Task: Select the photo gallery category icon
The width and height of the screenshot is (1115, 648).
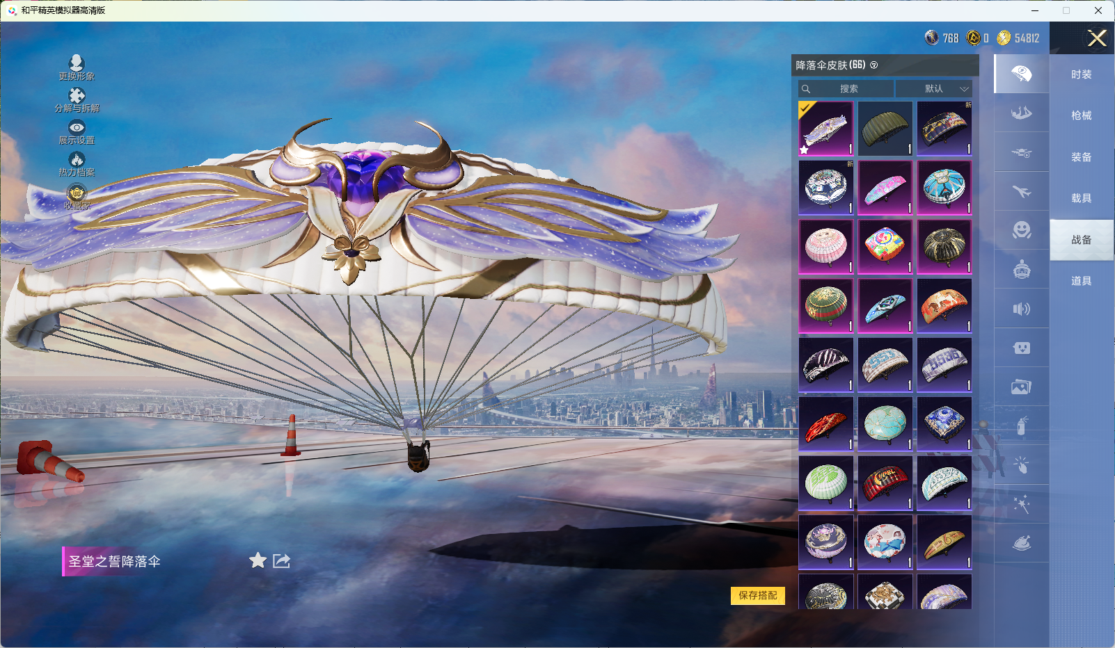Action: (1022, 387)
